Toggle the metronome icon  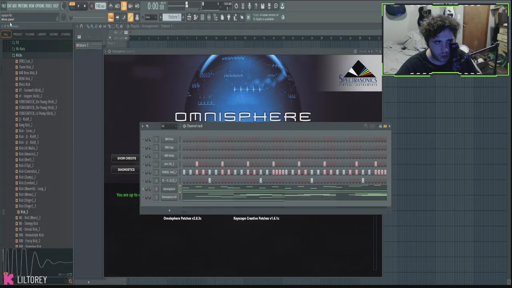click(111, 6)
